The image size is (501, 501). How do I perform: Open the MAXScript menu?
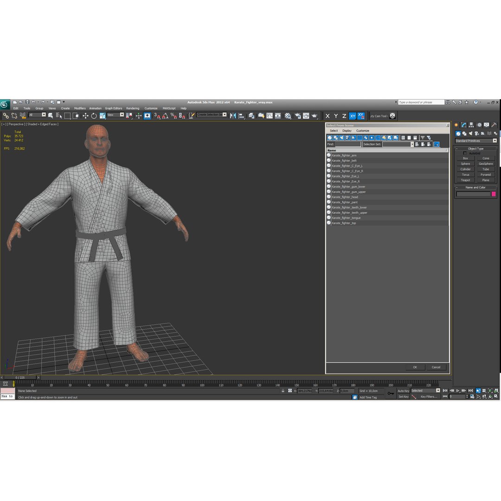coord(169,108)
